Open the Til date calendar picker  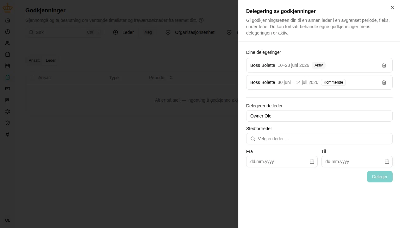(x=387, y=161)
